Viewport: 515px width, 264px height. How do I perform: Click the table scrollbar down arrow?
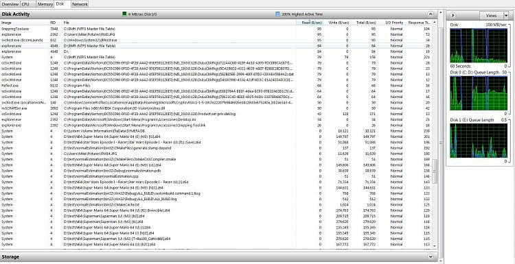coord(435,245)
